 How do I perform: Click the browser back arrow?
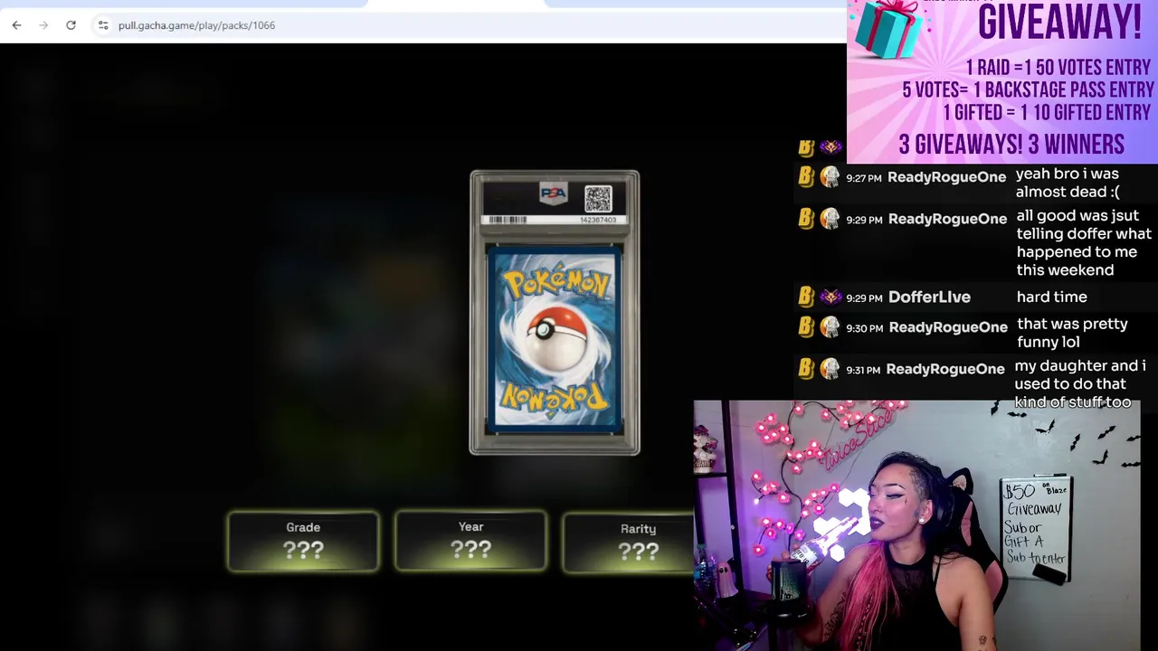[16, 25]
